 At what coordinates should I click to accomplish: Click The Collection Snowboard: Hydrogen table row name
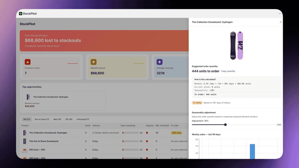pyautogui.click(x=48, y=133)
